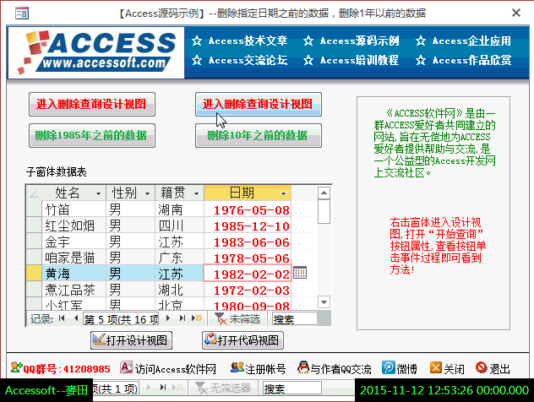This screenshot has height=402, width=534.
Task: Click the 退出 exit button
Action: tap(493, 369)
